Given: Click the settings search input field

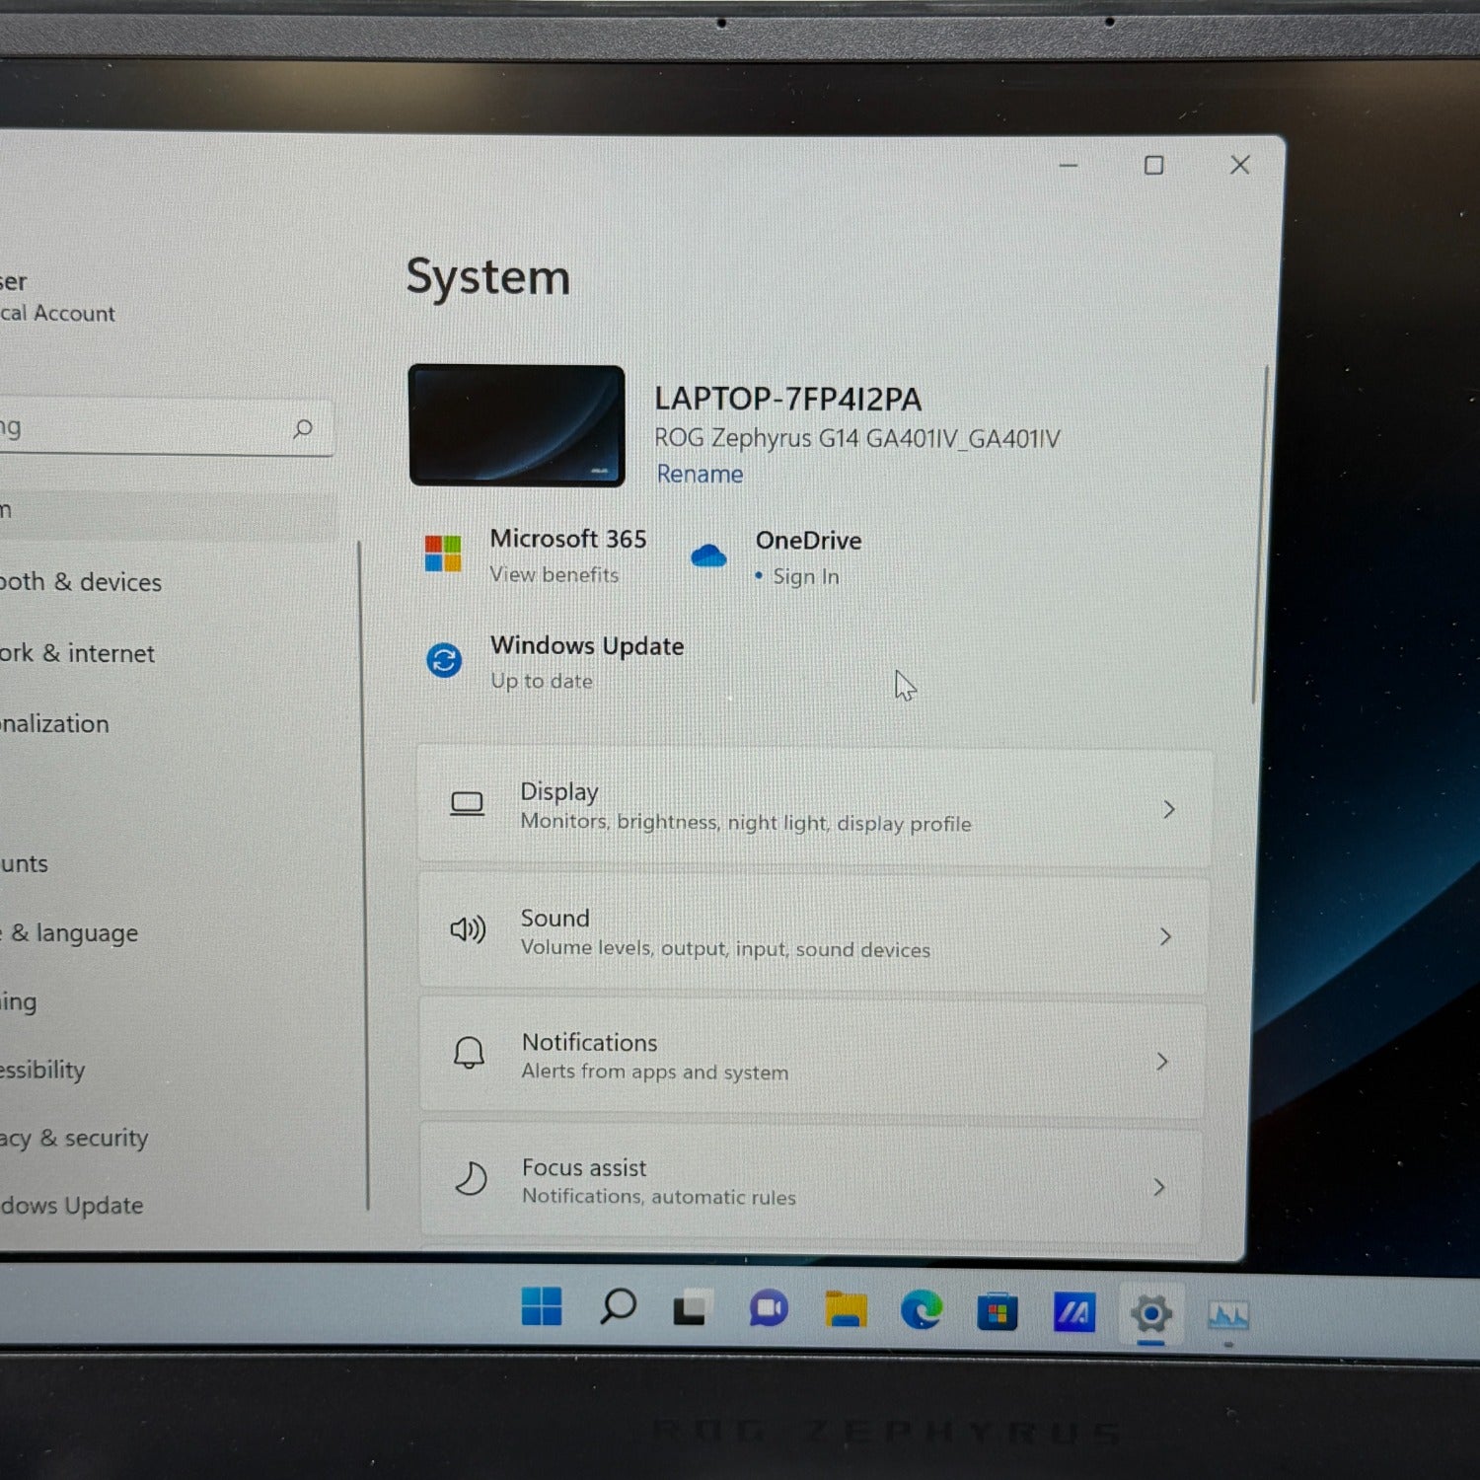Looking at the screenshot, I should click(148, 427).
